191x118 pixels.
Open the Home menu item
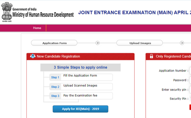(37, 28)
